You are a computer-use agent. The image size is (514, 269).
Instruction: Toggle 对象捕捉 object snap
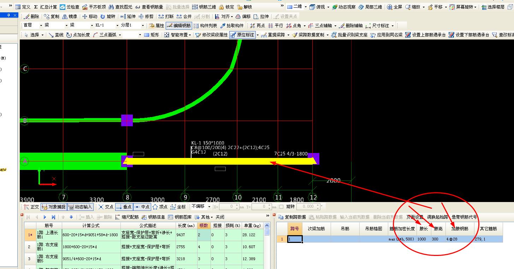[53, 207]
